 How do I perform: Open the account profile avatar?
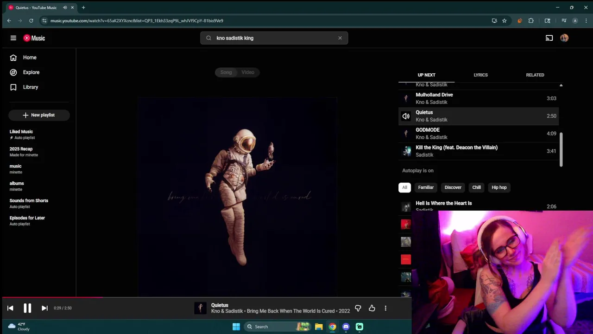564,38
